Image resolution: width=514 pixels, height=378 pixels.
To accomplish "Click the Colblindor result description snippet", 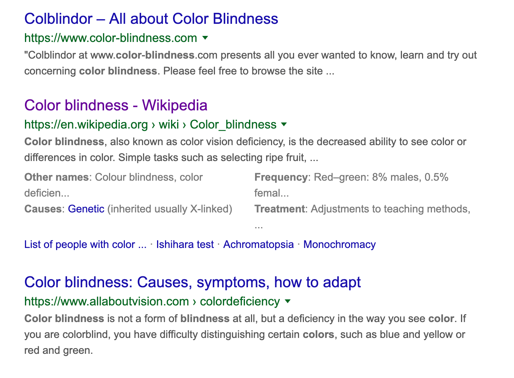I will pyautogui.click(x=250, y=63).
